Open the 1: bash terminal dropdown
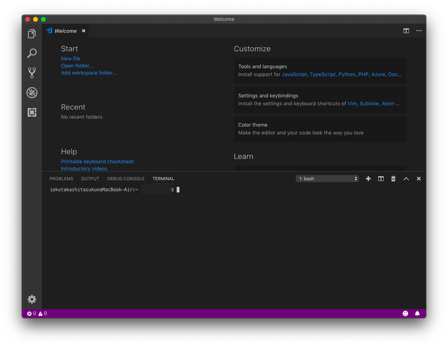The width and height of the screenshot is (448, 347). coord(327,179)
